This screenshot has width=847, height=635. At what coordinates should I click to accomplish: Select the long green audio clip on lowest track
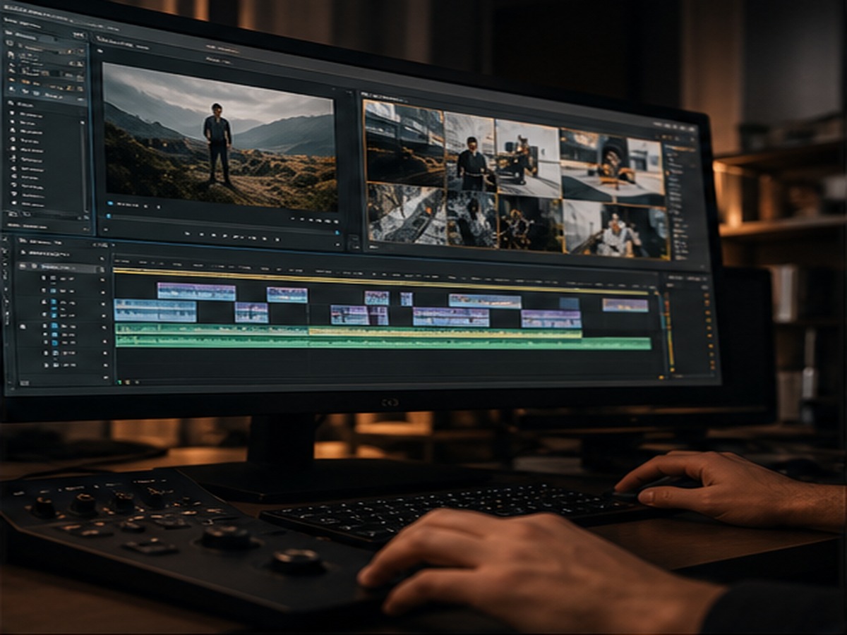[383, 342]
